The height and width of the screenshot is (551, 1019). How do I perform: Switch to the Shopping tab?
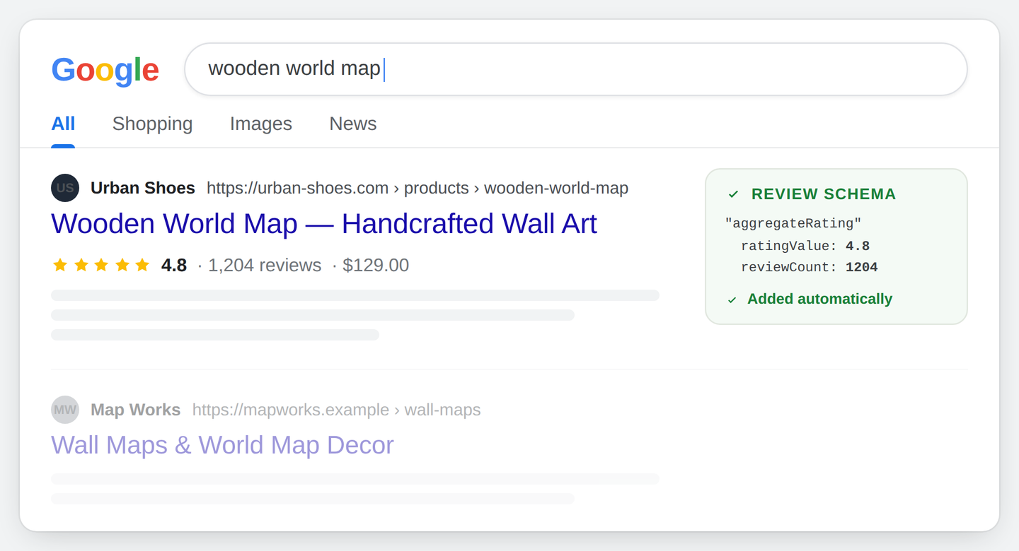point(152,124)
